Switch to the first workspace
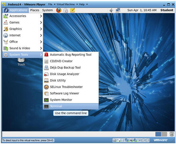 158,134
